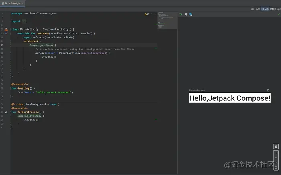
Task: Activate the pan hand tool in preview
Action: point(276,147)
